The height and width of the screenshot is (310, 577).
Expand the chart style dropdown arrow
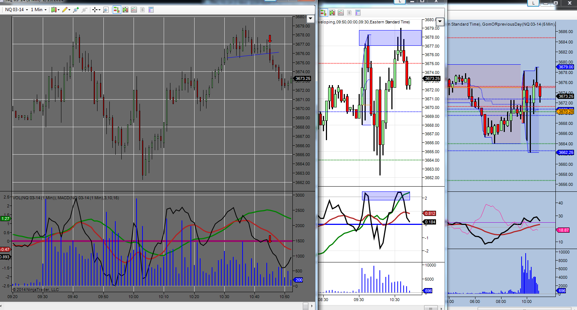tap(59, 10)
